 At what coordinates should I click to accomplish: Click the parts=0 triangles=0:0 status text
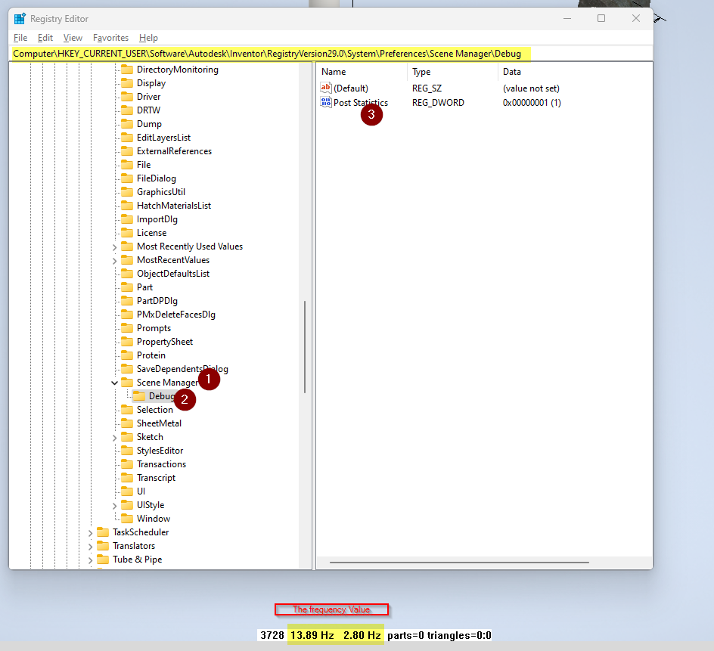pyautogui.click(x=439, y=636)
